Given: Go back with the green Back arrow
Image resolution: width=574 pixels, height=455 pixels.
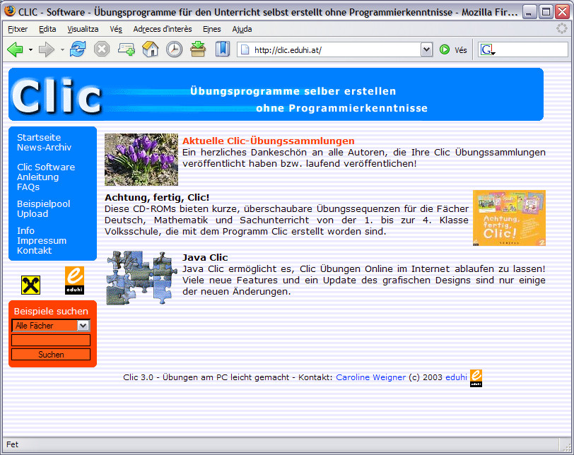Looking at the screenshot, I should coord(15,49).
